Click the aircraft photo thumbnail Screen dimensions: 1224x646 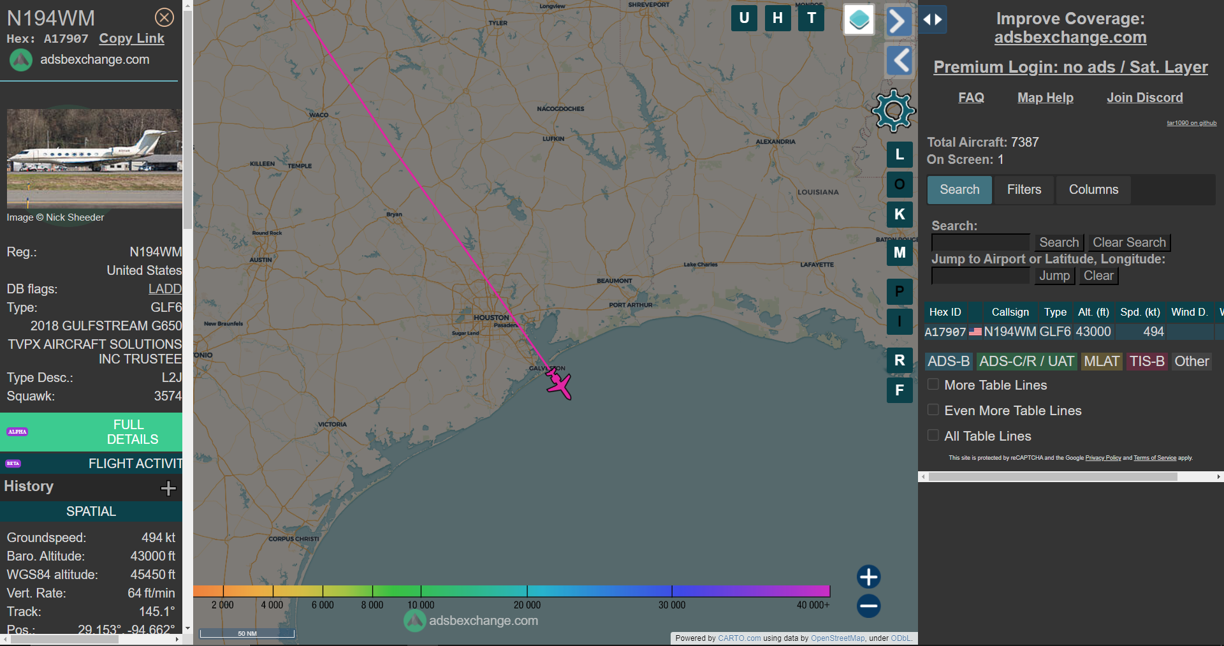(94, 158)
